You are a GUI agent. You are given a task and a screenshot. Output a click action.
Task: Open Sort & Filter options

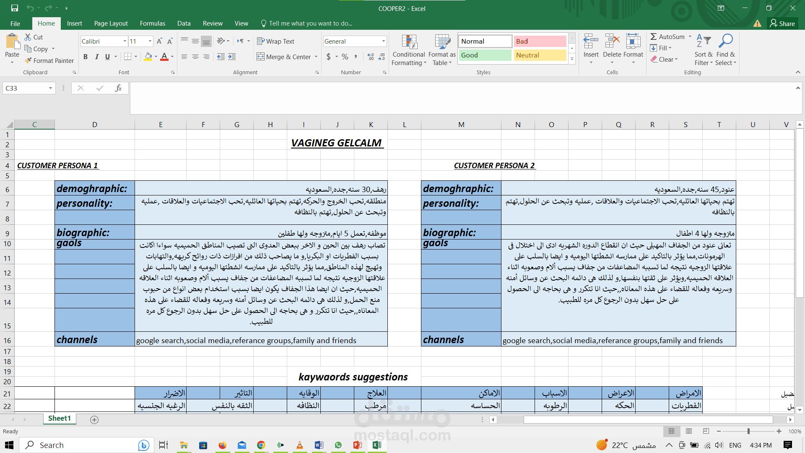click(x=704, y=50)
